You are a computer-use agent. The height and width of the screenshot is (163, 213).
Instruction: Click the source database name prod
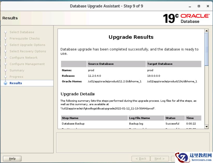[91, 70]
